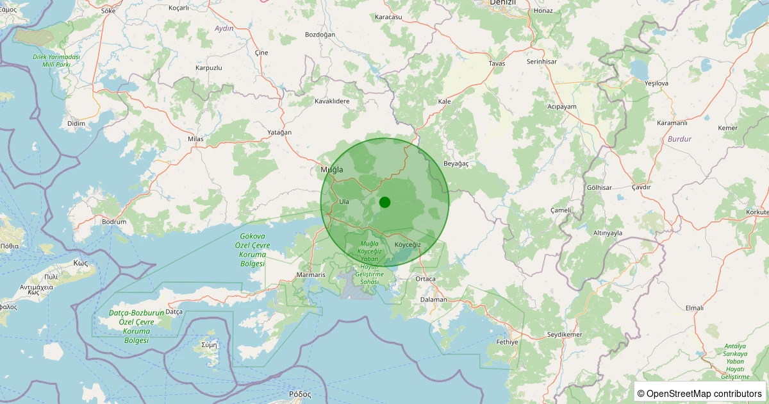The image size is (769, 404).
Task: Select the Bodrum town label
Action: click(x=114, y=222)
